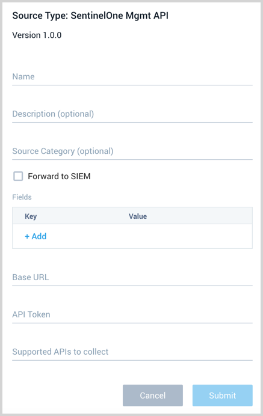Viewport: 263px width, 416px height.
Task: Click the word optional in Description placeholder
Action: 76,114
